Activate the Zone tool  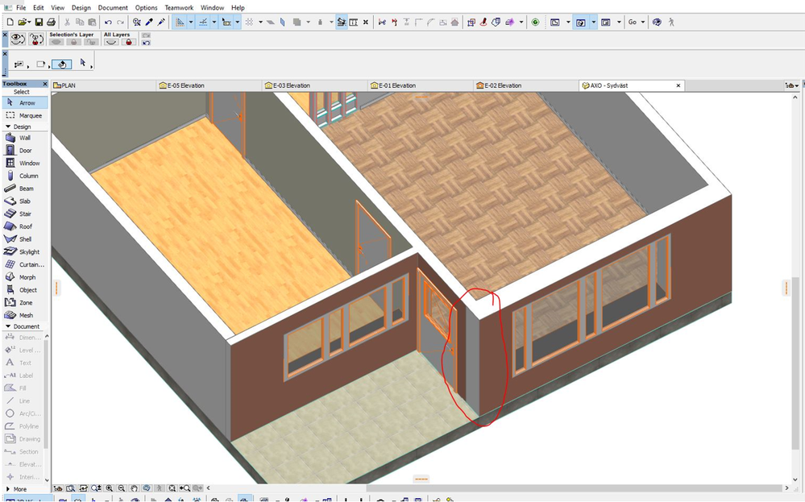point(25,302)
